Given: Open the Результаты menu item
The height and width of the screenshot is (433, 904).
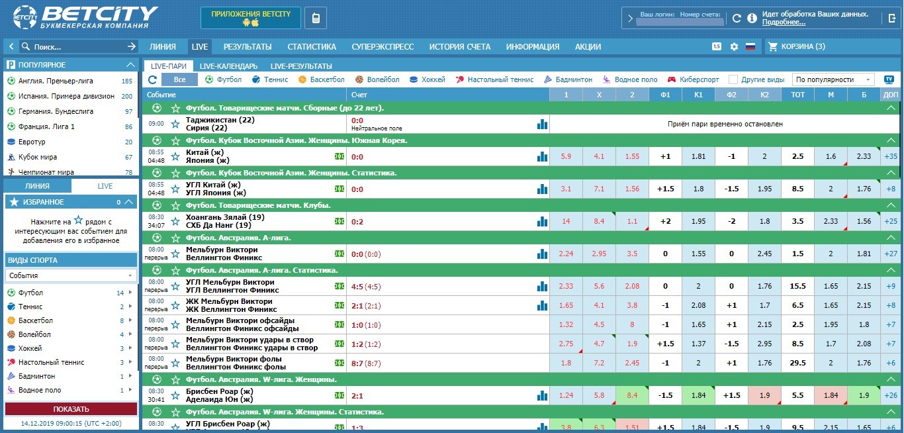Looking at the screenshot, I should tap(248, 47).
